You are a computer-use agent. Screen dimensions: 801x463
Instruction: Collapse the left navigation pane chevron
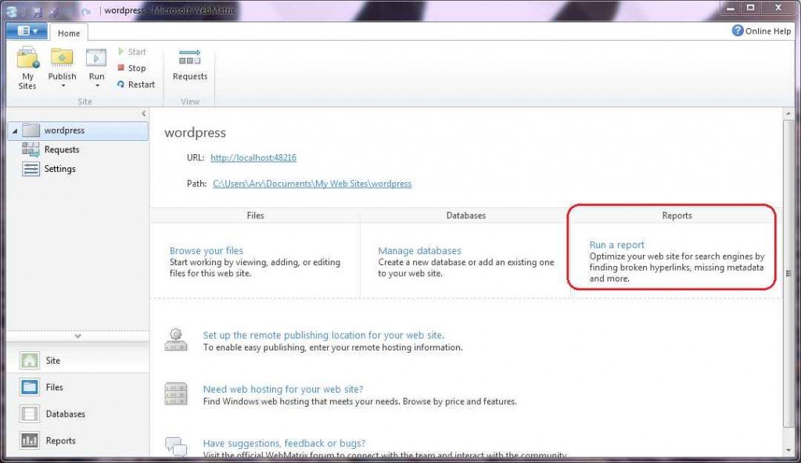[144, 113]
